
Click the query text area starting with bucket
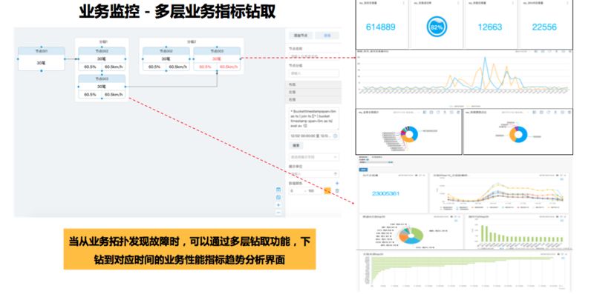[314, 118]
